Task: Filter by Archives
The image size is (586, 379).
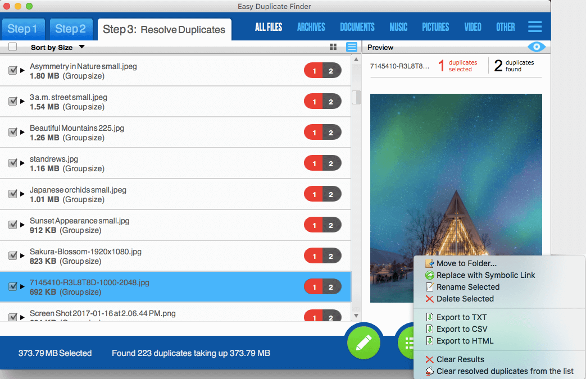Action: (311, 27)
